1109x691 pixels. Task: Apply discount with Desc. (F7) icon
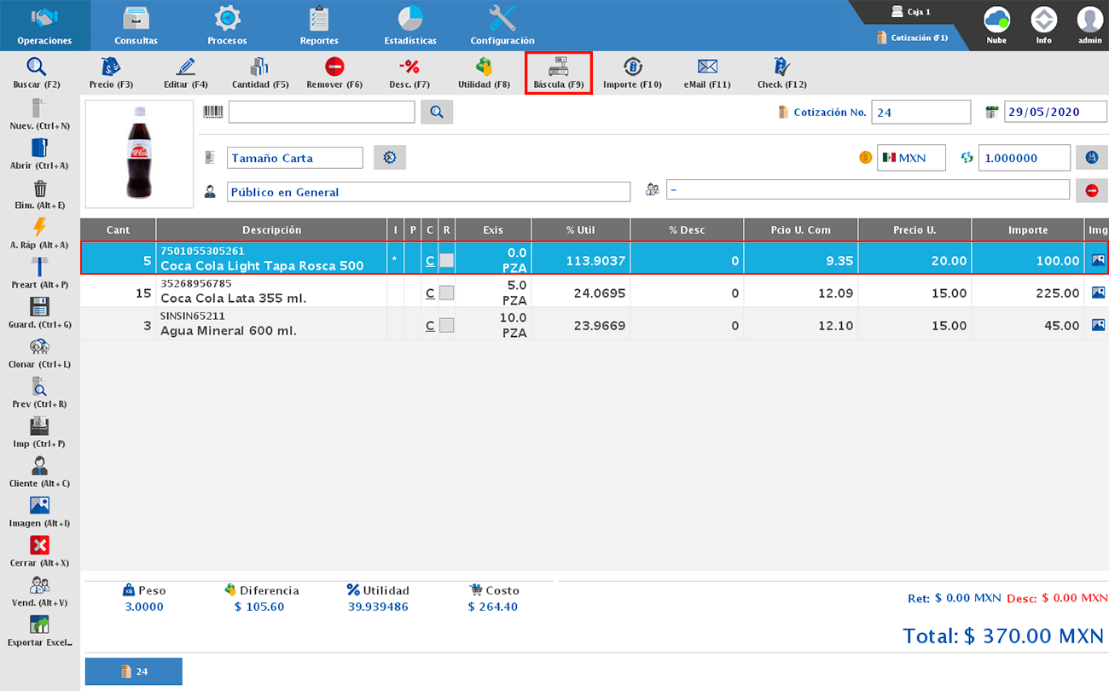pos(409,67)
